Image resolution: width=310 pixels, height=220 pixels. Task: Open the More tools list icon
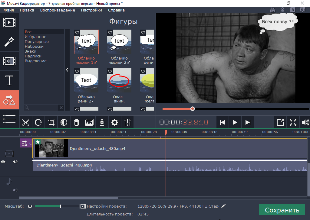pyautogui.click(x=9, y=119)
